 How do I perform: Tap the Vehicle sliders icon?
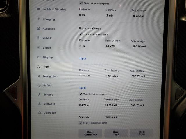39,38
